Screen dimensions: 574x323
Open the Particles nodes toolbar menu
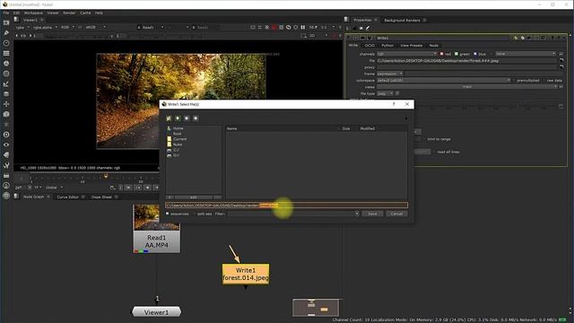click(6, 125)
